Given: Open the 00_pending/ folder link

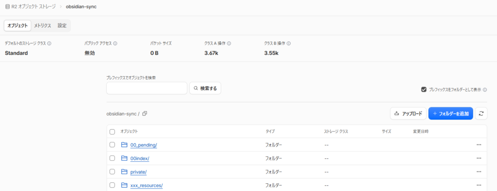Looking at the screenshot, I should pos(144,145).
